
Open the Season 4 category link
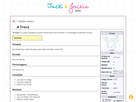point(30,21)
